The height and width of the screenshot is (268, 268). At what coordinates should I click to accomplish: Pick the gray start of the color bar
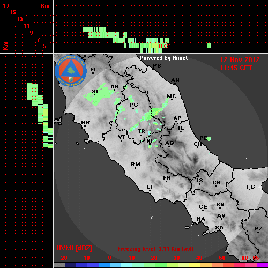[59, 265]
